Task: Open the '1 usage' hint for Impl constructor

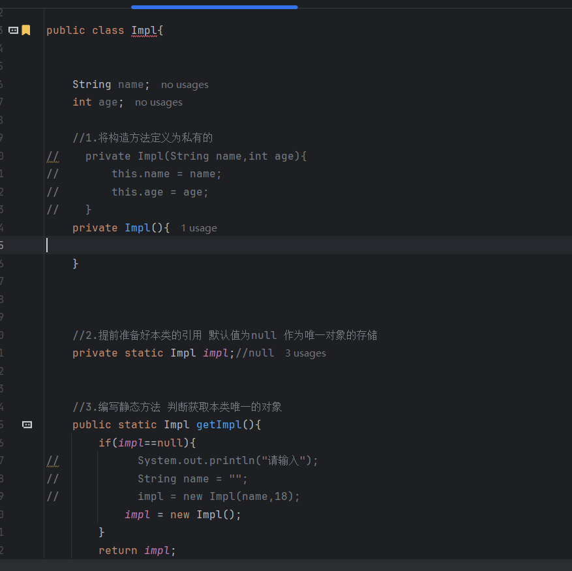Action: tap(198, 228)
